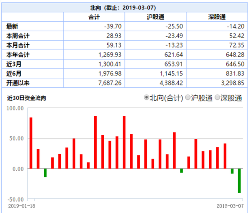
Task: Click the value 7,687.26
Action: pyautogui.click(x=110, y=83)
